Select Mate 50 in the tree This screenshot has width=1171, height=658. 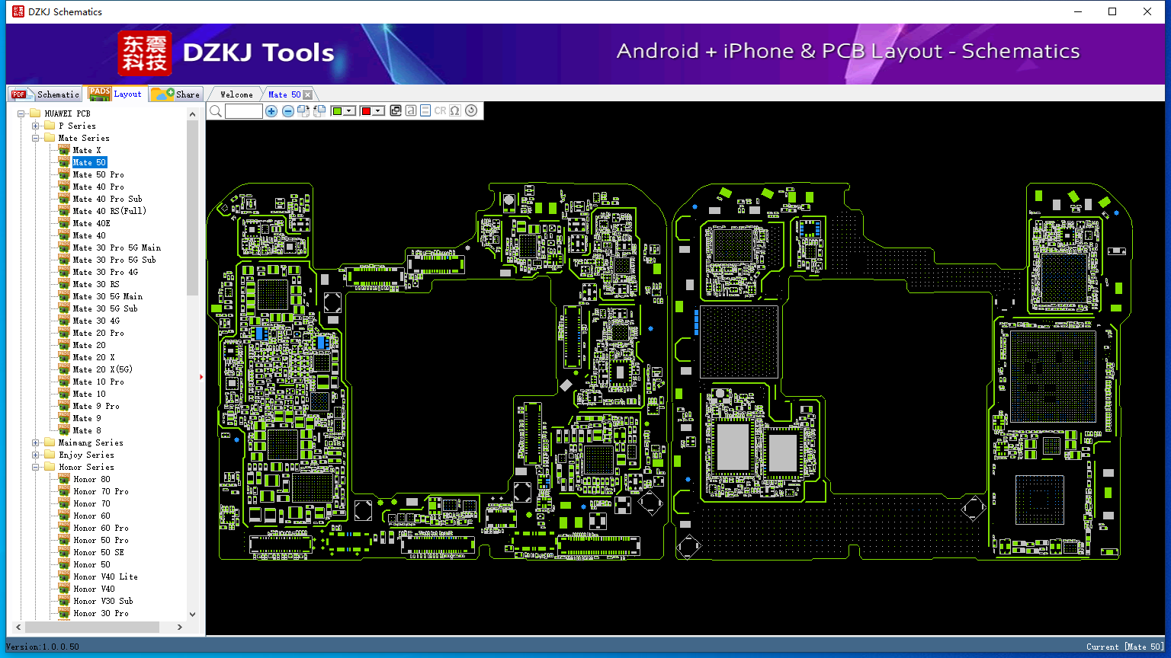[90, 162]
